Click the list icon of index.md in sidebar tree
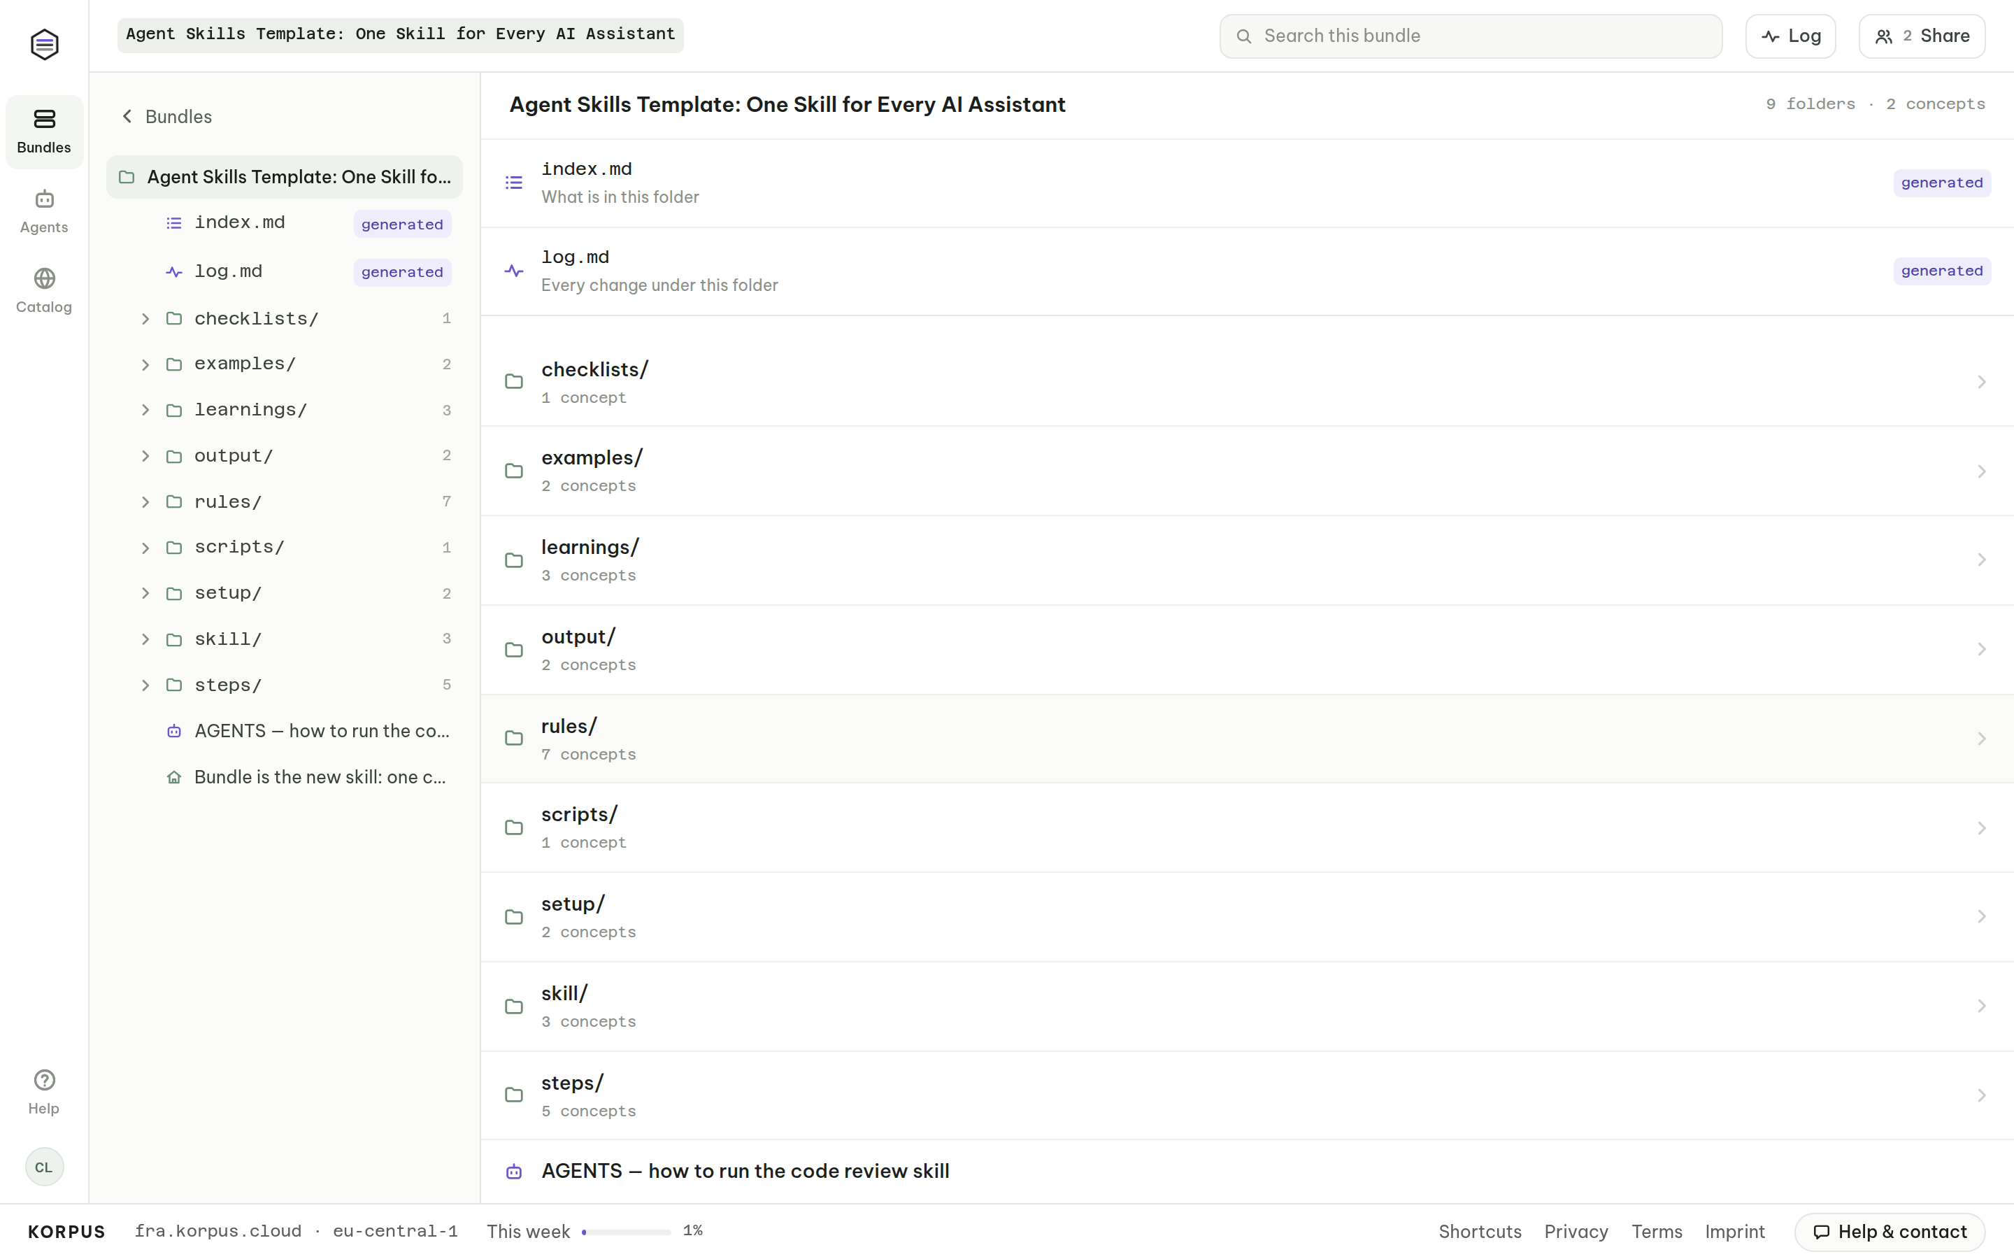 coord(174,223)
